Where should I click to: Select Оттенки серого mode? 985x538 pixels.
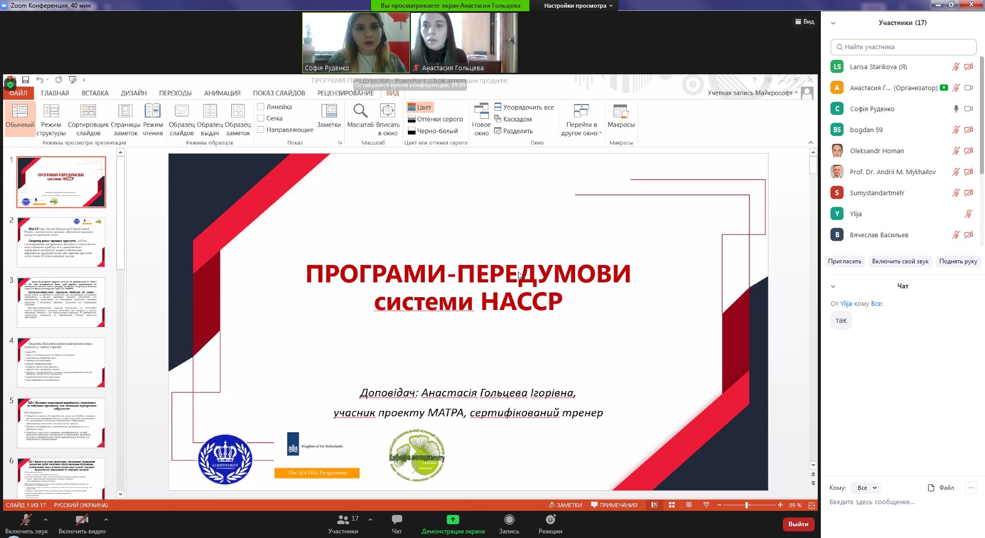pyautogui.click(x=435, y=119)
